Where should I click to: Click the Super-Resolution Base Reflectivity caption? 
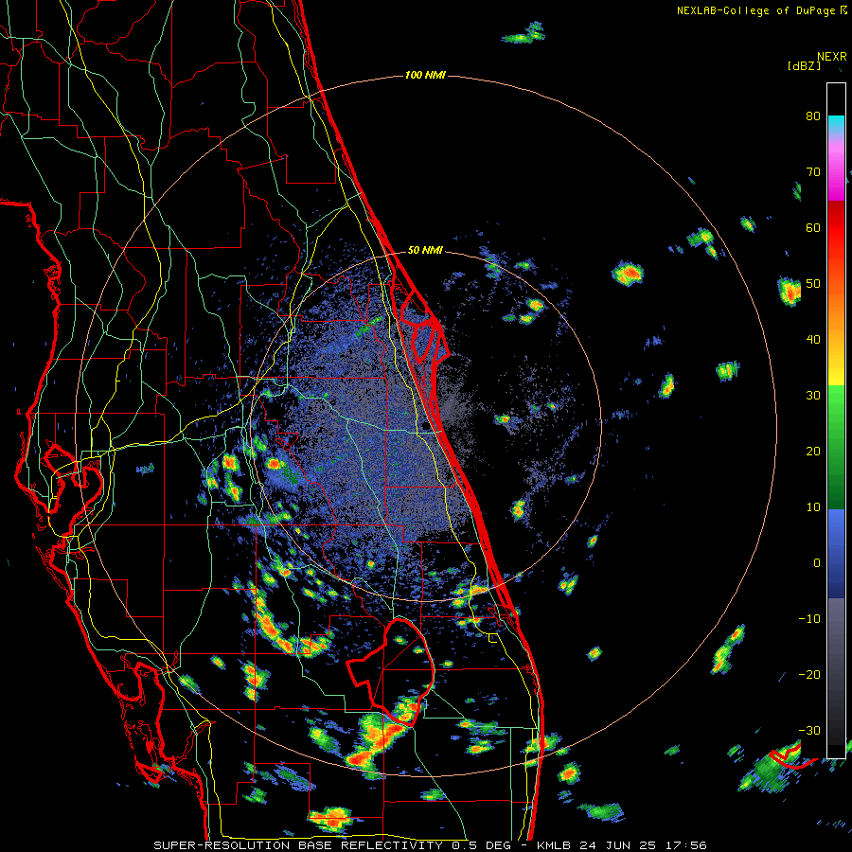[x=430, y=845]
